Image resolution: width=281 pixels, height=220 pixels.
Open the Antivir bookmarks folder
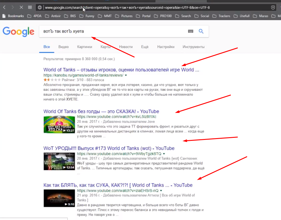(x=53, y=16)
